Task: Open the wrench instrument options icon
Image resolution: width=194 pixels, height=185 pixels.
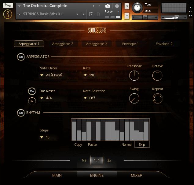Action: point(8,5)
